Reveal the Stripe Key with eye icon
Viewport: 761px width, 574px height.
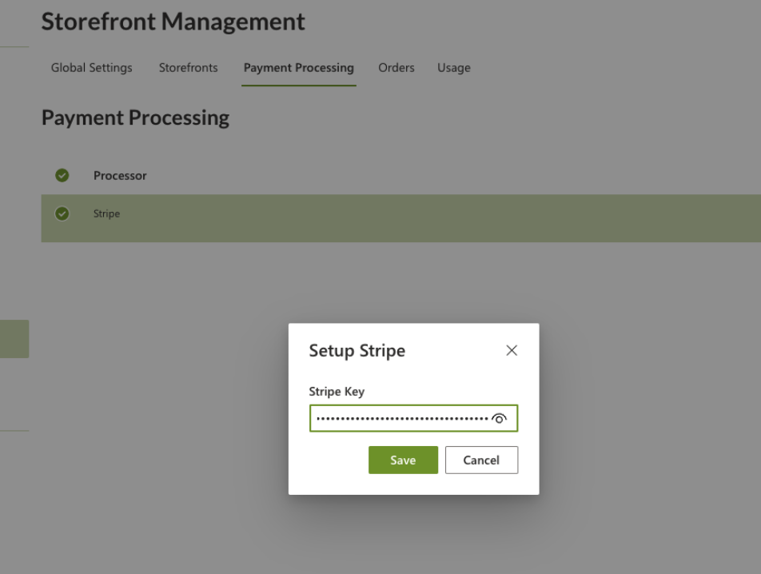[499, 418]
